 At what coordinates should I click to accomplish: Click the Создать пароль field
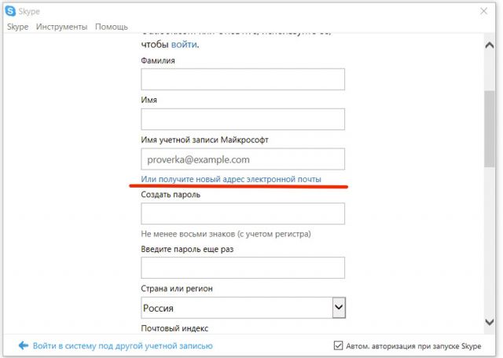243,214
